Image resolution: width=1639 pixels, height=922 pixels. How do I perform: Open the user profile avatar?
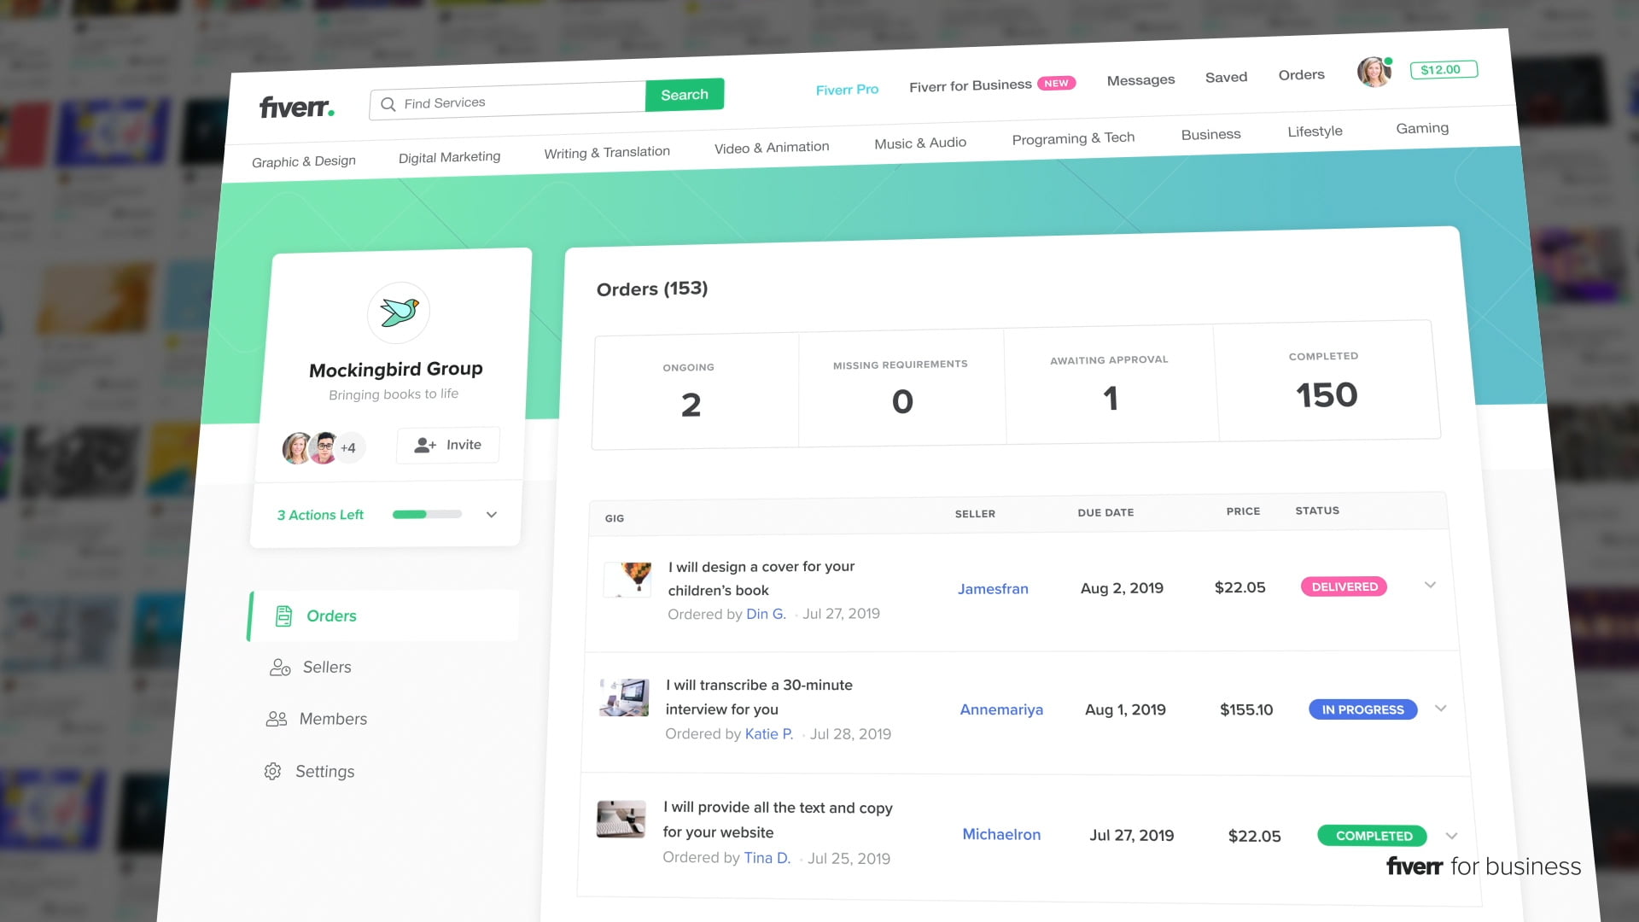(x=1374, y=72)
